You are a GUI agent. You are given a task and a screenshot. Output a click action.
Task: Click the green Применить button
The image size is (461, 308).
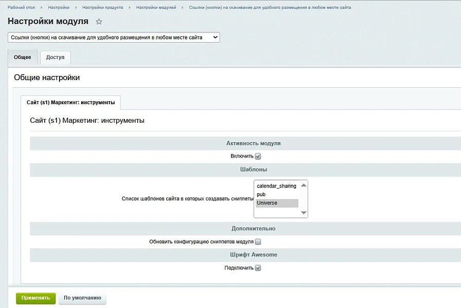(35, 298)
